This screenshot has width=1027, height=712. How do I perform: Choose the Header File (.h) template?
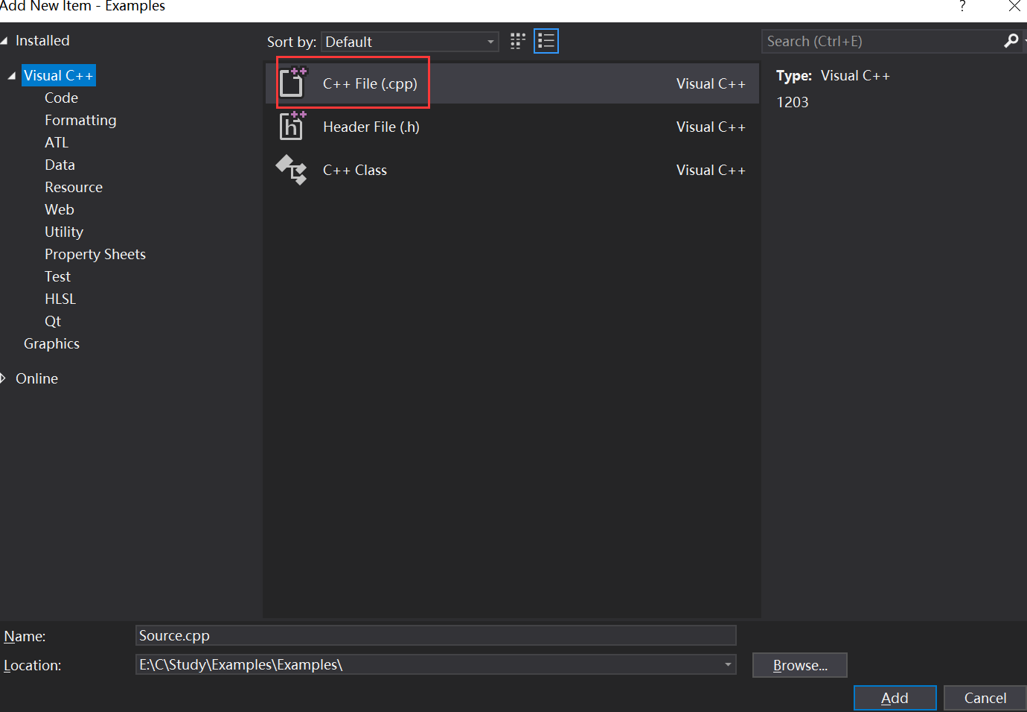pyautogui.click(x=512, y=127)
